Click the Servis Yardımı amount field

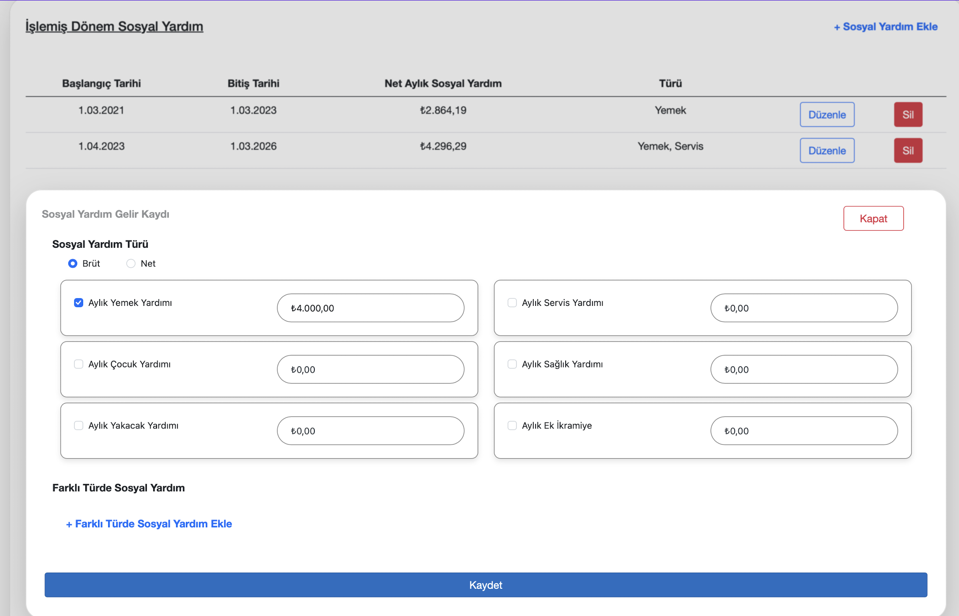click(x=804, y=308)
